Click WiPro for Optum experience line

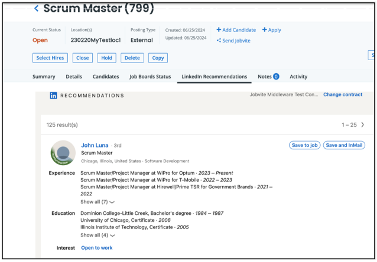[157, 173]
